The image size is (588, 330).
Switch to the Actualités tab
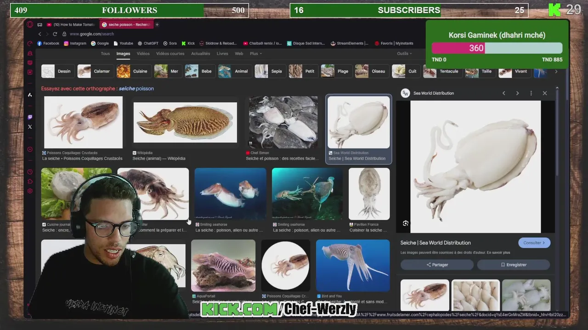point(200,54)
